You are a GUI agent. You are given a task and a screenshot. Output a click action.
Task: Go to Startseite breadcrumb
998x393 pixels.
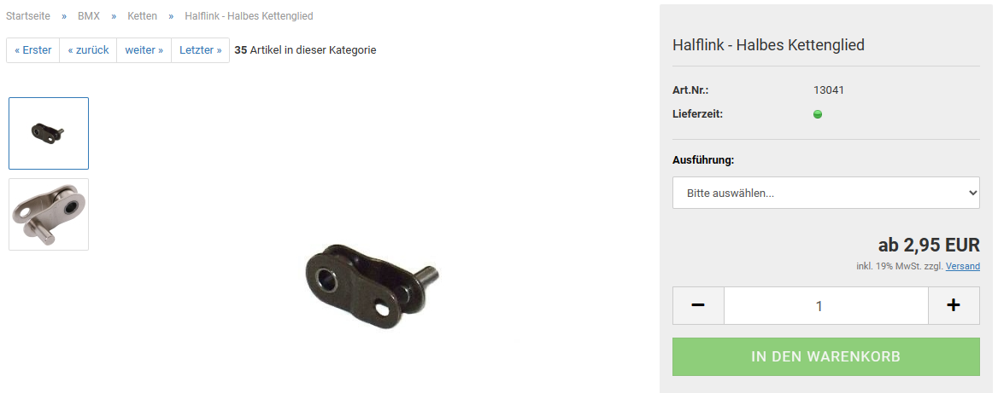(28, 16)
